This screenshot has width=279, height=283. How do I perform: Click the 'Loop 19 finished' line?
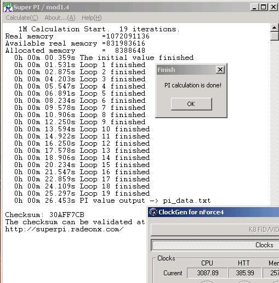click(x=82, y=193)
